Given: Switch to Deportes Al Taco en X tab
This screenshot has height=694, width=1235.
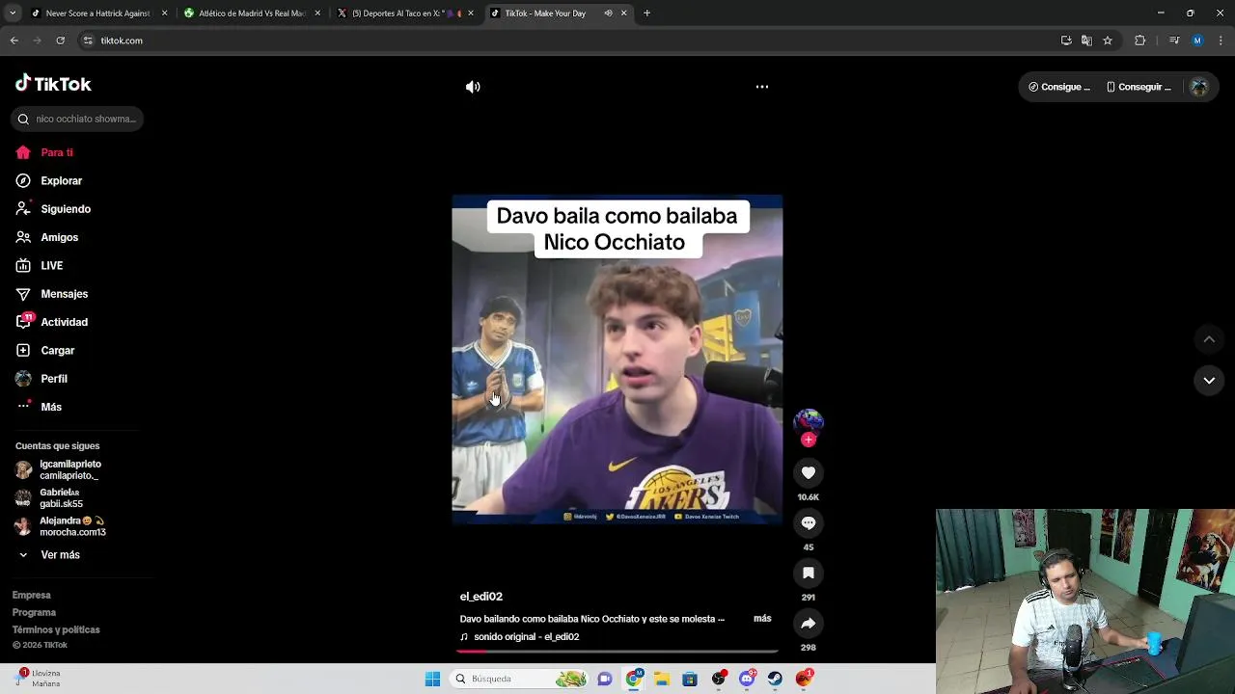Looking at the screenshot, I should (x=403, y=13).
